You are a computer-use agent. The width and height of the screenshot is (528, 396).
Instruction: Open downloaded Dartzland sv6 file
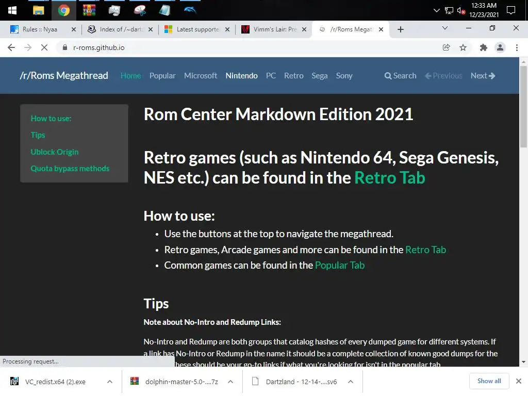(x=301, y=382)
